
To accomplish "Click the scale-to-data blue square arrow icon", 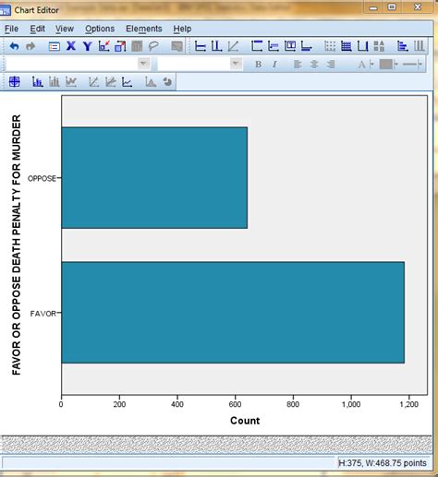I will (120, 46).
